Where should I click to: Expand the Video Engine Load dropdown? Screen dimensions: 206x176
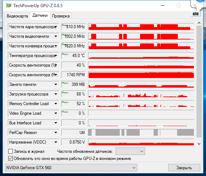pos(56,113)
